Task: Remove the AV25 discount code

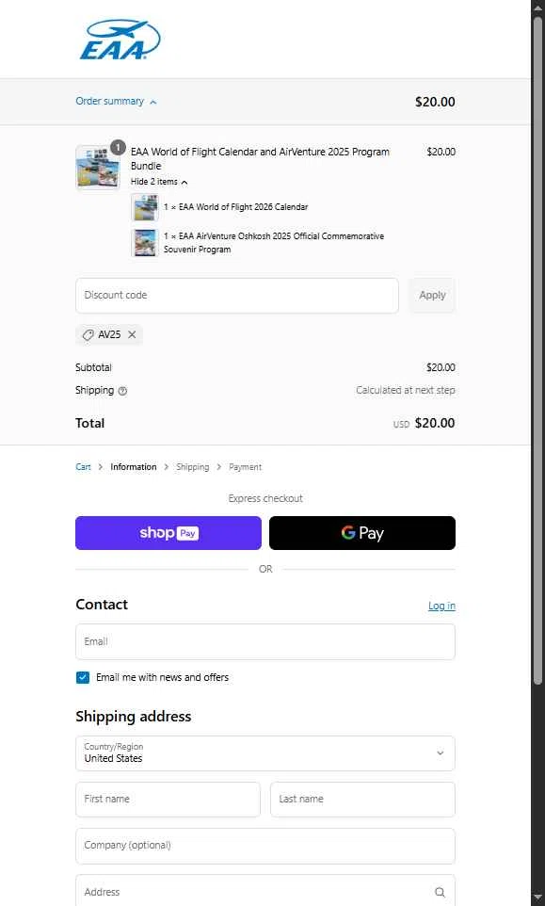Action: pyautogui.click(x=132, y=334)
